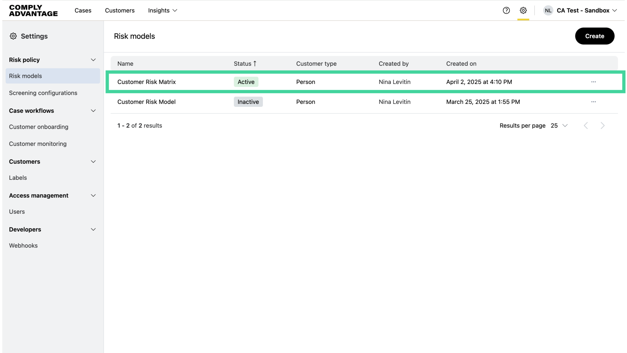This screenshot has height=353, width=627.
Task: Collapse the Access management section
Action: (93, 195)
